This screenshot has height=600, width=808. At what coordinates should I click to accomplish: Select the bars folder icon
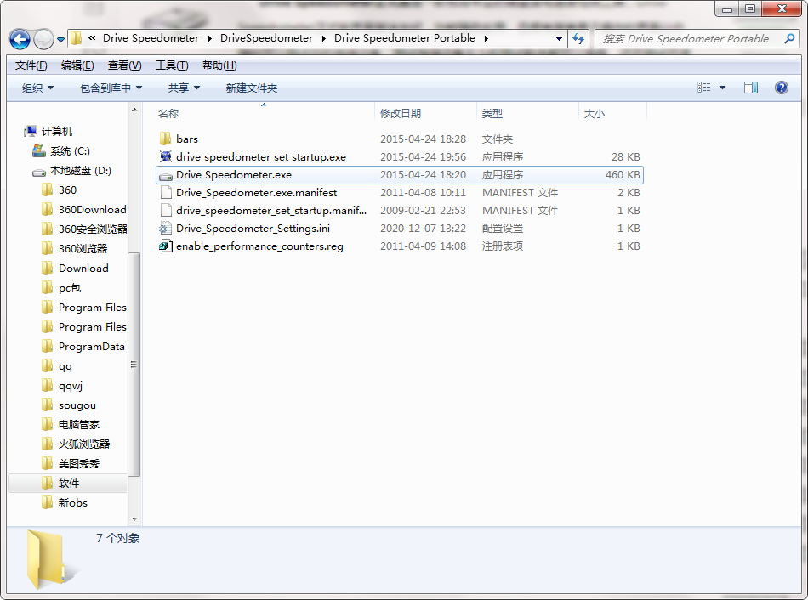pos(165,139)
